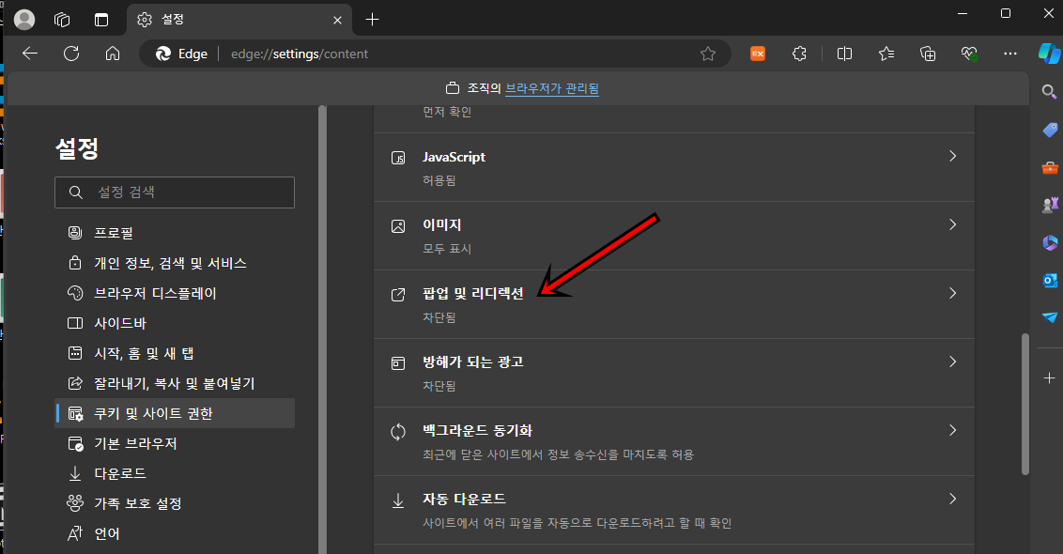Open 언어 settings section
Screen dimensions: 1063x554
click(x=175, y=533)
